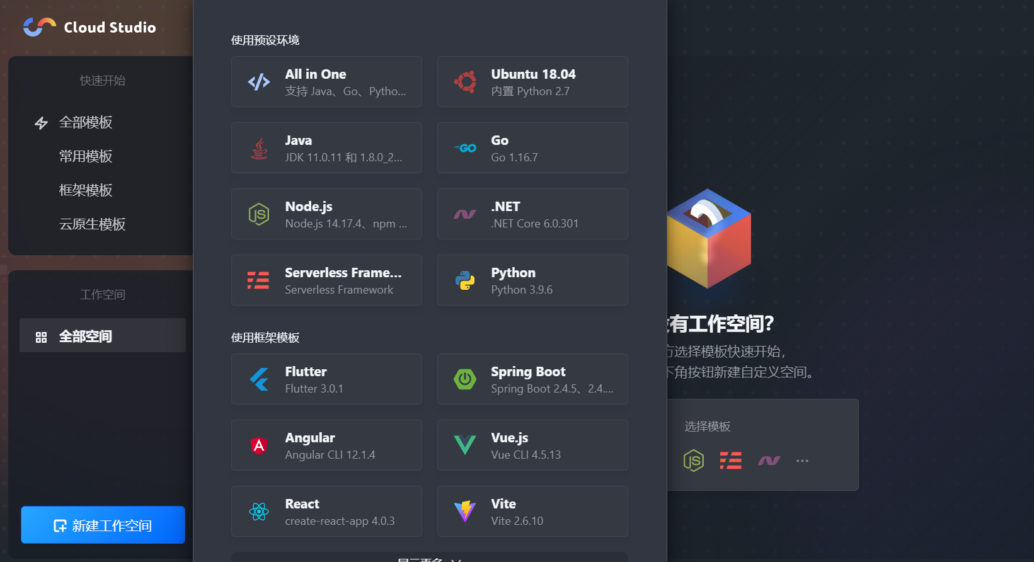Click the Flutter logo icon
Screen dimensions: 1034x562
tap(259, 379)
